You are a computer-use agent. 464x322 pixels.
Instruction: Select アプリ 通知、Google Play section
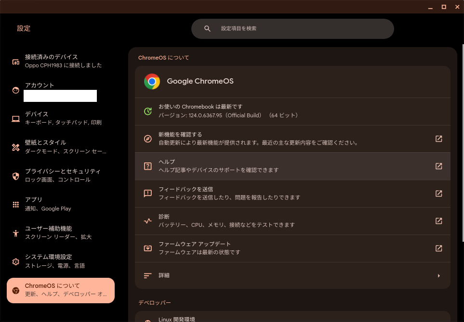tap(61, 204)
